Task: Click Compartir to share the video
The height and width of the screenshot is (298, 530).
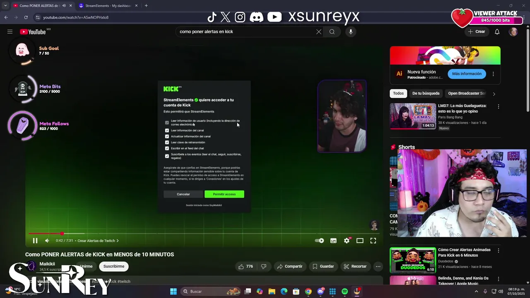Action: tap(290, 267)
